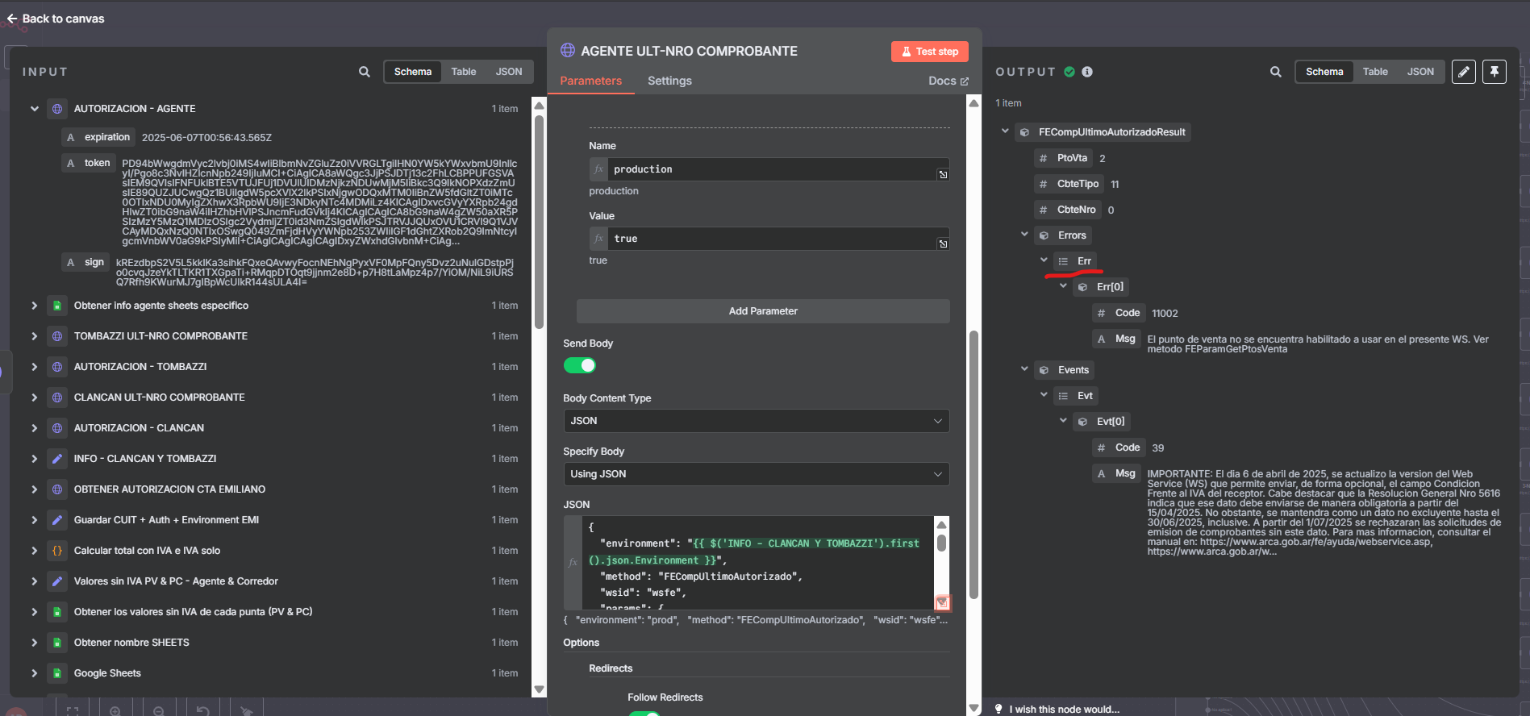Screen dimensions: 1530x716
Task: Open the Body Content Type dropdown
Action: tap(756, 421)
